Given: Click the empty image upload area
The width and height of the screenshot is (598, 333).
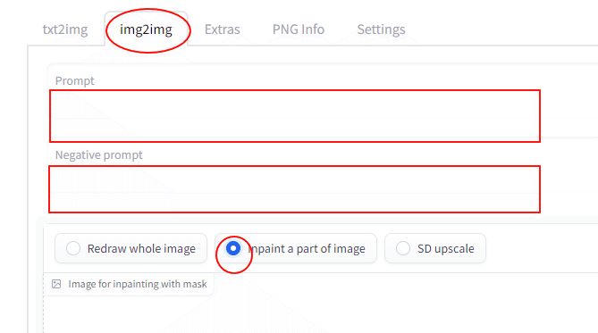Looking at the screenshot, I should (320, 314).
